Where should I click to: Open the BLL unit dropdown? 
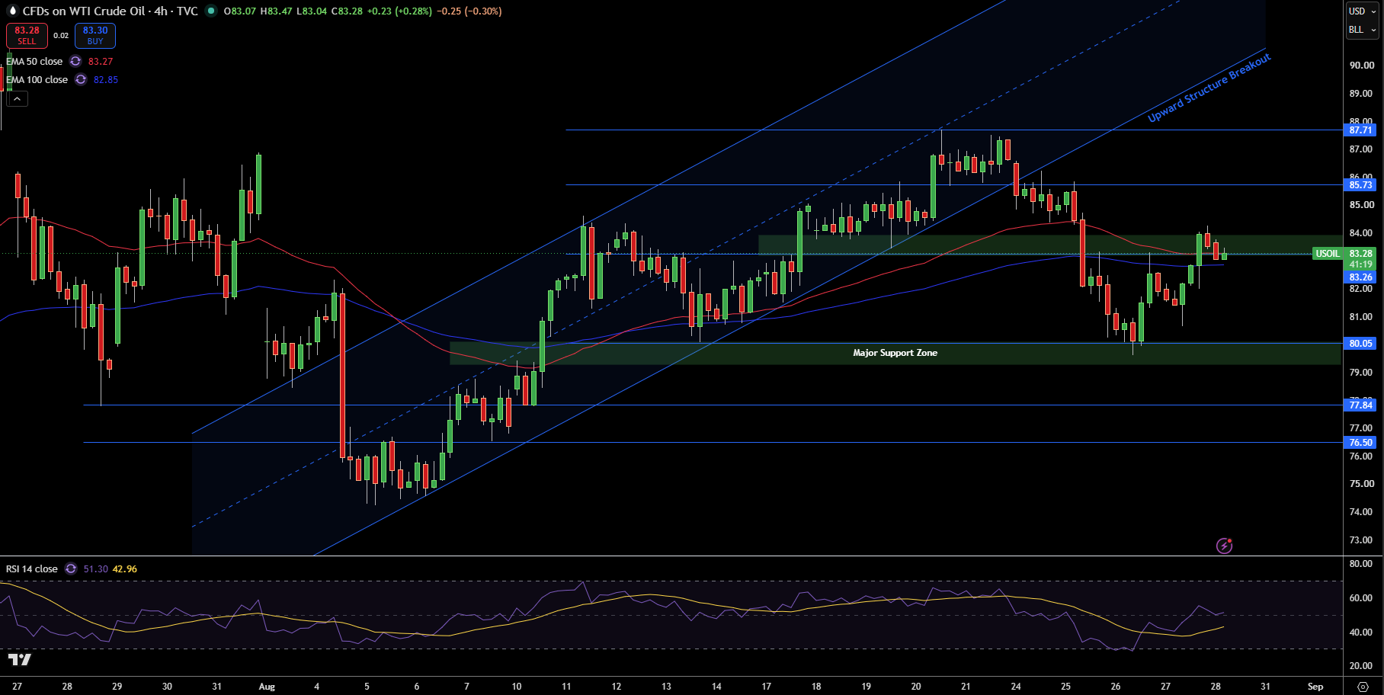(x=1362, y=30)
